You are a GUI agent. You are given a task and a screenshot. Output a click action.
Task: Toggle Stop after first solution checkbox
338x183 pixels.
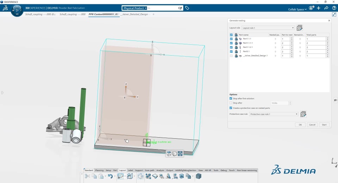[231, 99]
